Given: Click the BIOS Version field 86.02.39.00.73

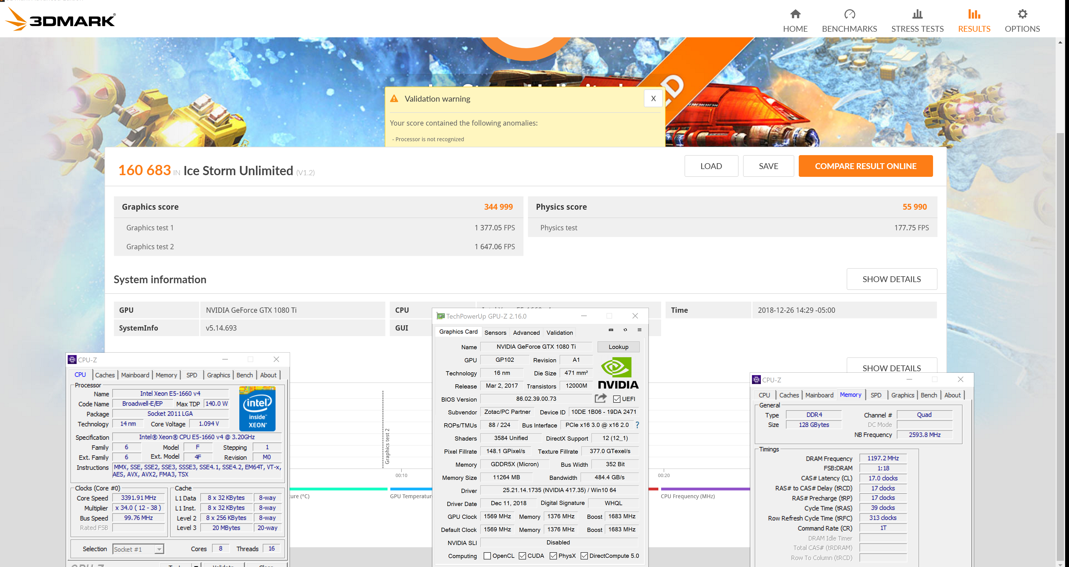Looking at the screenshot, I should [536, 399].
